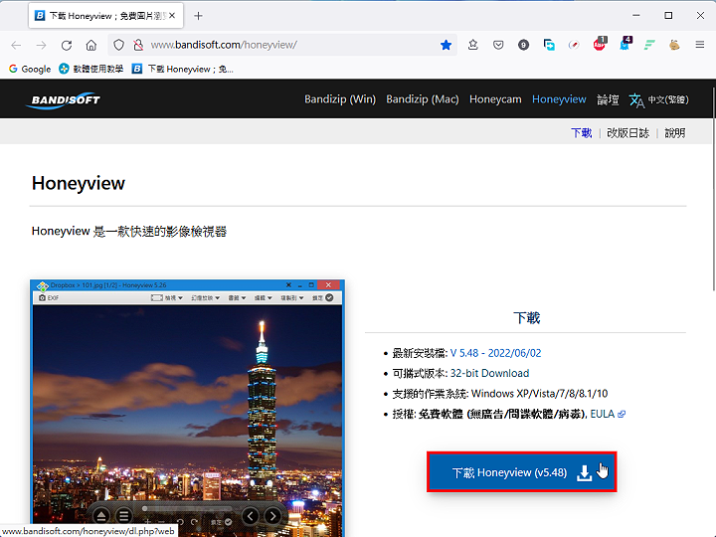Click the blue screens extension icon

[x=549, y=45]
